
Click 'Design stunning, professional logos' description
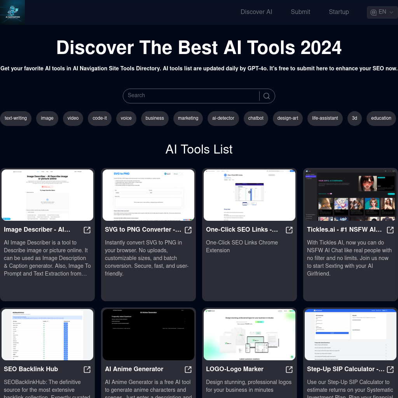click(249, 386)
